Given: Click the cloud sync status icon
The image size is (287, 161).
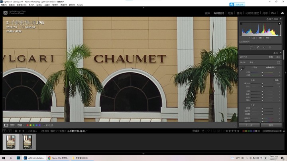Looking at the screenshot, I should pyautogui.click(x=283, y=13).
